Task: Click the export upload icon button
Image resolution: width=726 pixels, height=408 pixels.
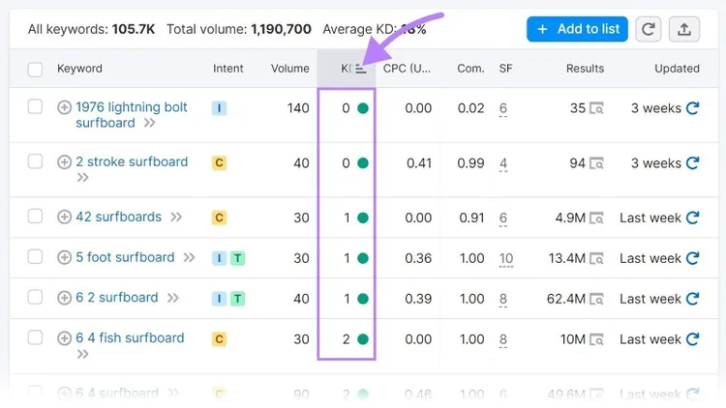Action: tap(683, 29)
